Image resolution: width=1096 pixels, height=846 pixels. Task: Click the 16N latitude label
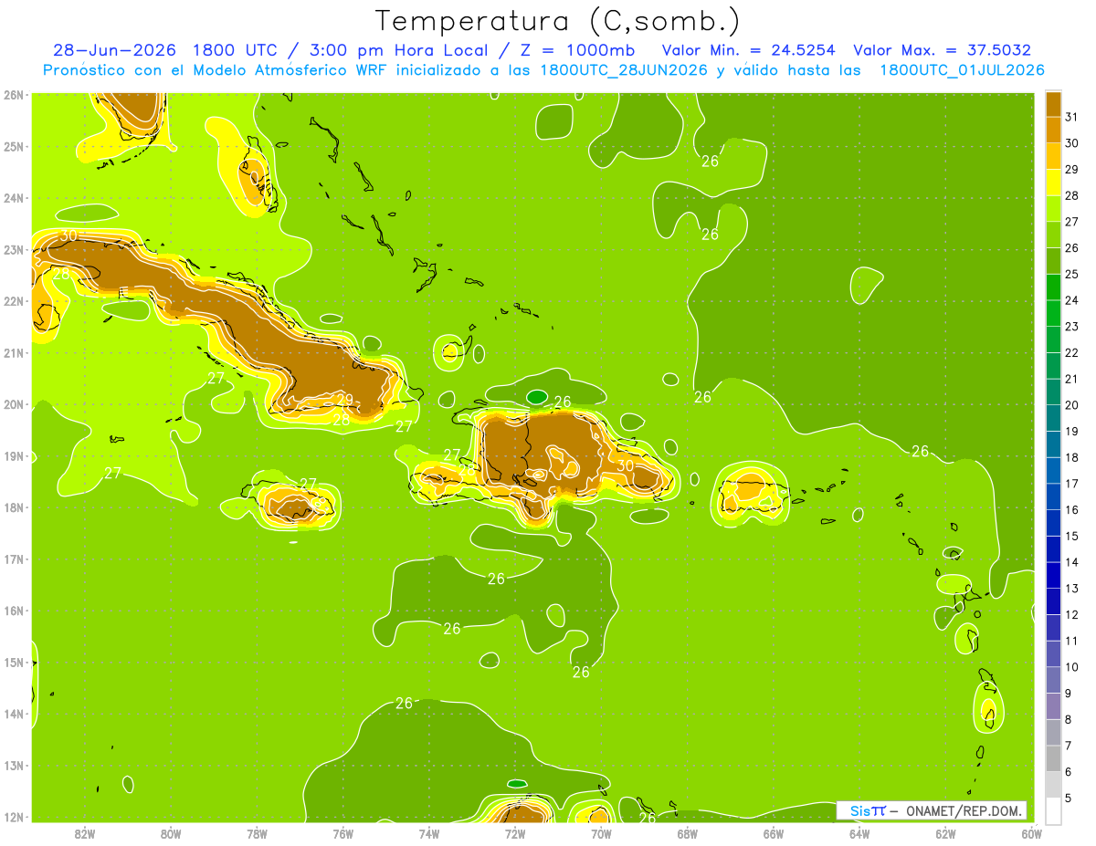pos(13,611)
